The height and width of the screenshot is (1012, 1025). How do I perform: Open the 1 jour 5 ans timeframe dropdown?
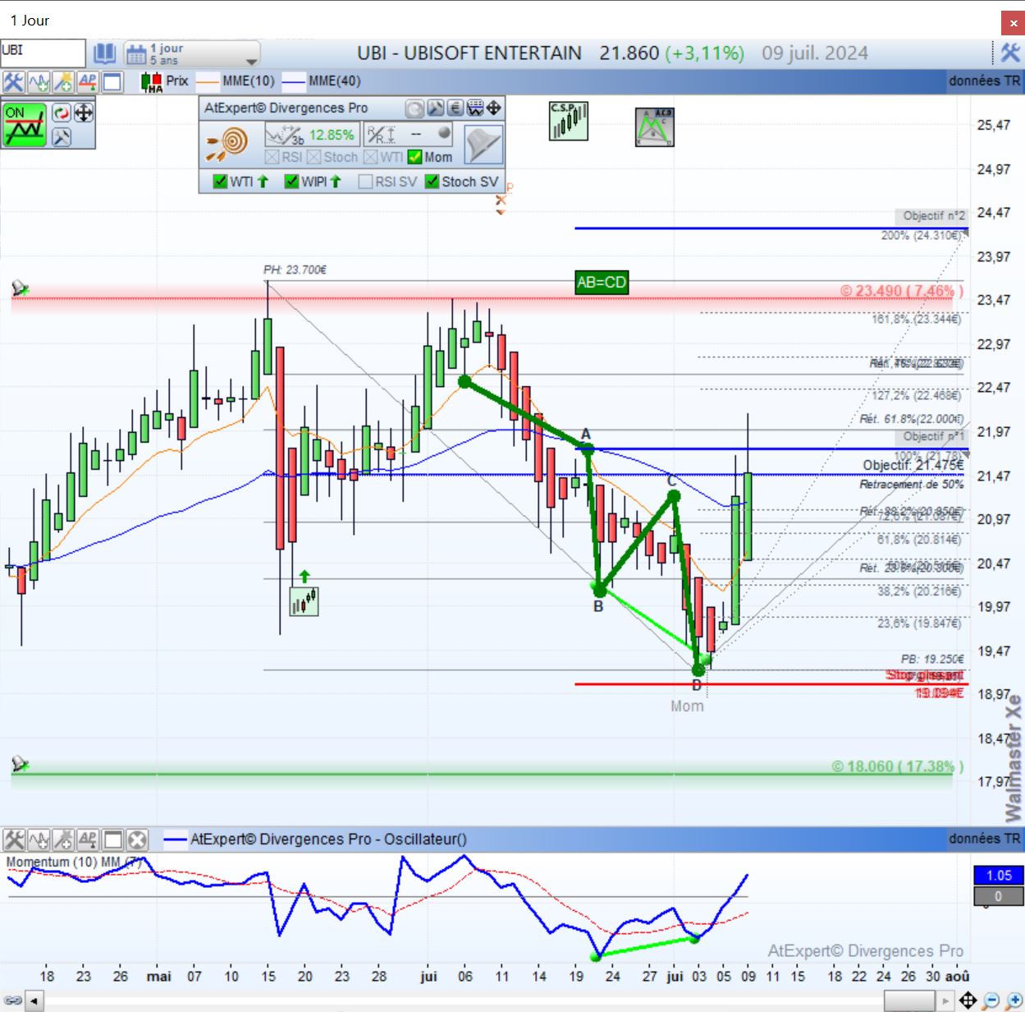[192, 54]
